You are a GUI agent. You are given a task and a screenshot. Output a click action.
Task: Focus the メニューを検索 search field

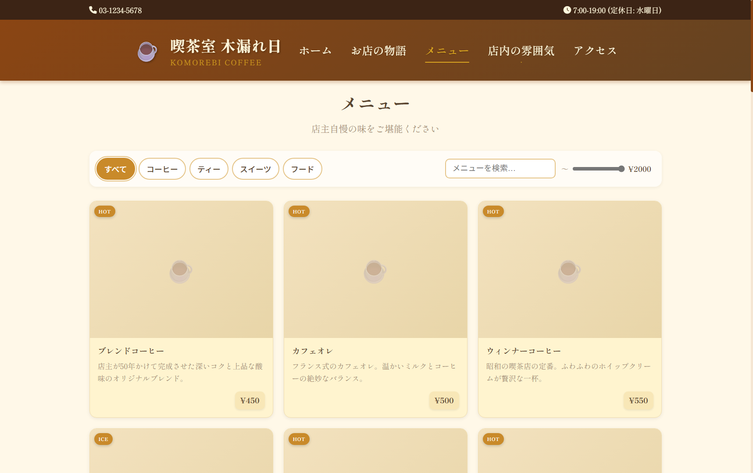point(500,169)
